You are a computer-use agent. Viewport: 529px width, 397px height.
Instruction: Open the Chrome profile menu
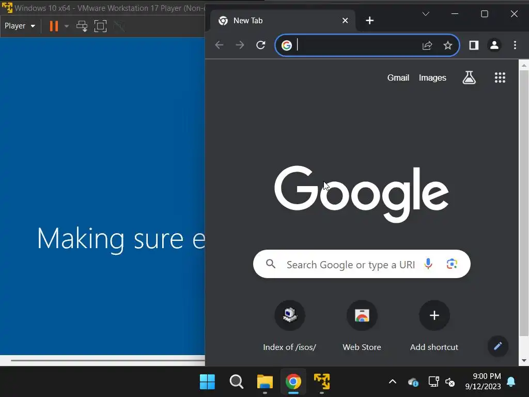coord(494,45)
